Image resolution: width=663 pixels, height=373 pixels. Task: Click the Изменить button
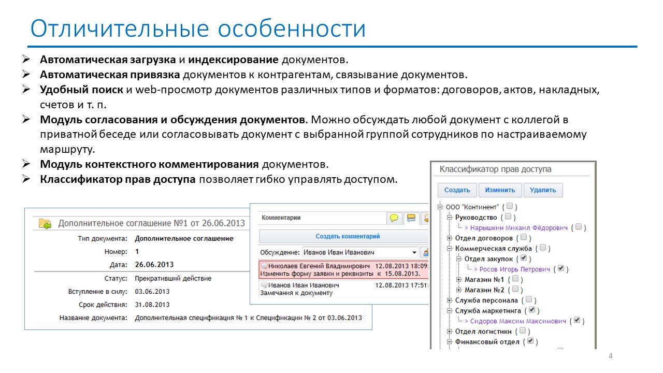tap(500, 190)
